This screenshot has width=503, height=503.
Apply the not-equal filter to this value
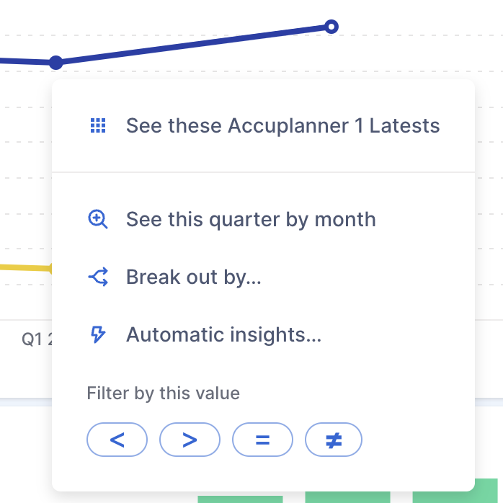(x=334, y=440)
